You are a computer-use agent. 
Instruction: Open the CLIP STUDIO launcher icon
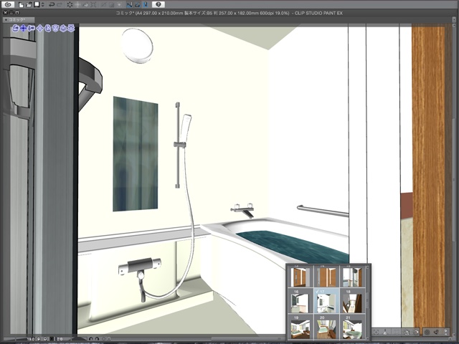[x=8, y=4]
